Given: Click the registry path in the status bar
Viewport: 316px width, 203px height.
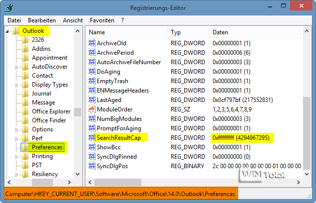Looking at the screenshot, I should (120, 194).
